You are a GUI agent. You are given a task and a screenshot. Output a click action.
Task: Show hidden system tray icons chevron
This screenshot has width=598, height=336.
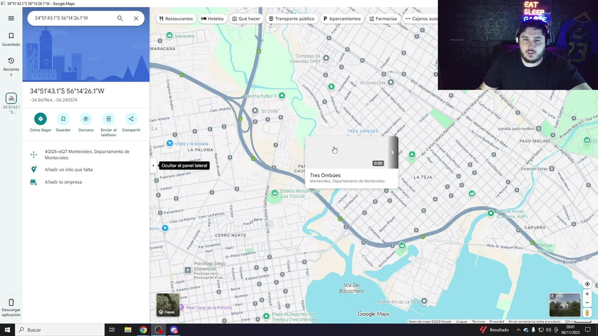[x=518, y=330]
